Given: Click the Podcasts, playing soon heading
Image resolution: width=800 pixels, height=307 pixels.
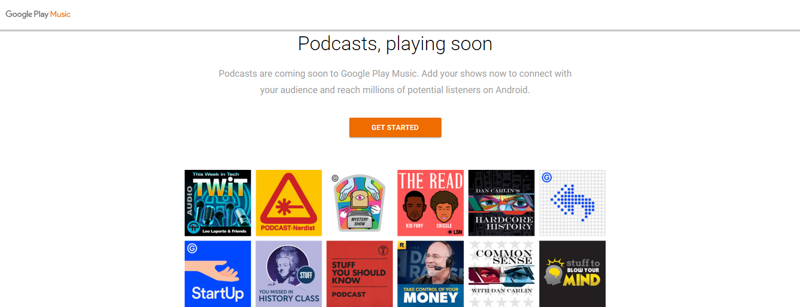Looking at the screenshot, I should [x=395, y=44].
